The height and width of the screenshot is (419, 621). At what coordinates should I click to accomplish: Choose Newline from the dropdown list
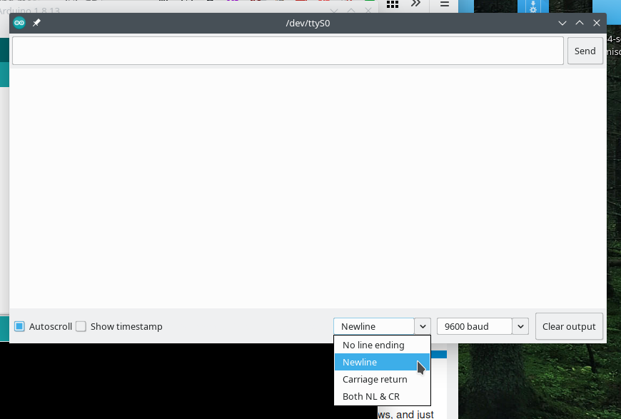pos(382,362)
